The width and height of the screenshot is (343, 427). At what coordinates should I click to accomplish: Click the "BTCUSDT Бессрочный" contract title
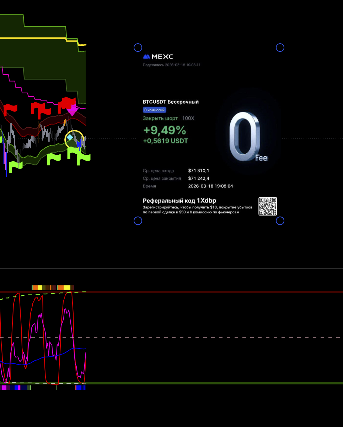click(x=171, y=102)
